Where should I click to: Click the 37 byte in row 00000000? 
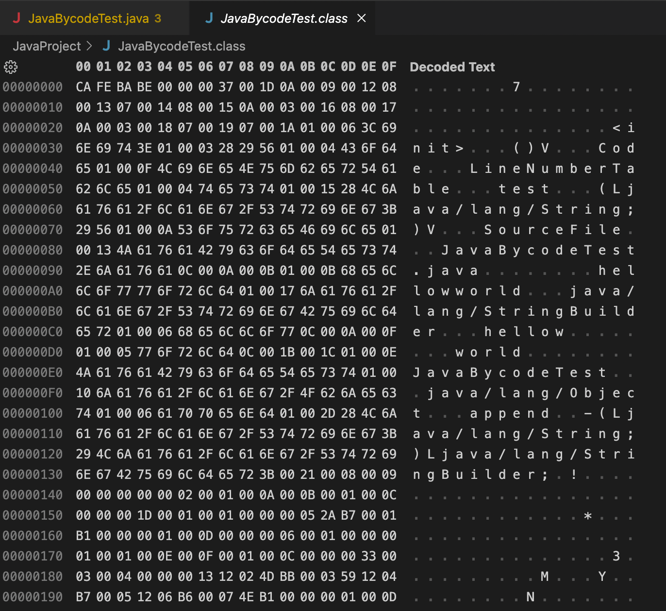tap(226, 87)
